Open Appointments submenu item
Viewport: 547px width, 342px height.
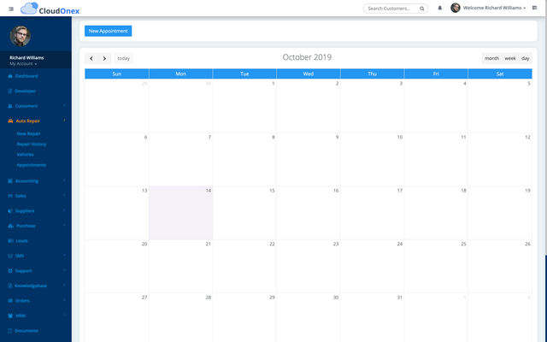pyautogui.click(x=32, y=165)
